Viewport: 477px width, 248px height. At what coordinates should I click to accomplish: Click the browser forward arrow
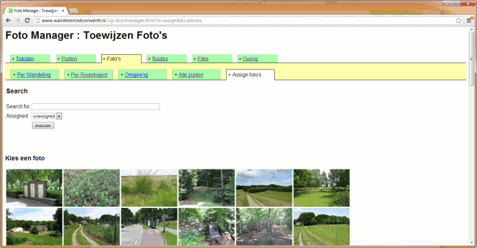pos(18,21)
